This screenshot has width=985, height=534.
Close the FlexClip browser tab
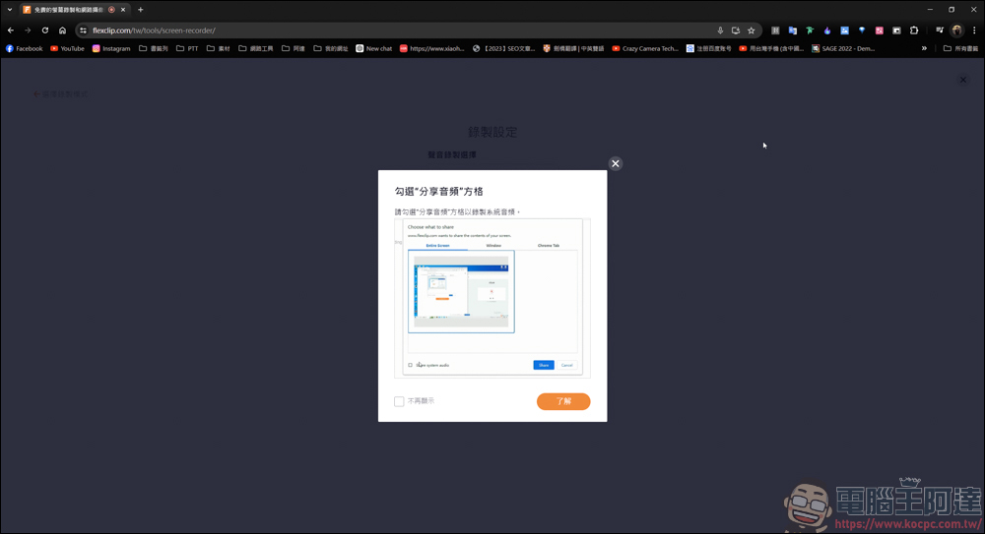pos(123,10)
